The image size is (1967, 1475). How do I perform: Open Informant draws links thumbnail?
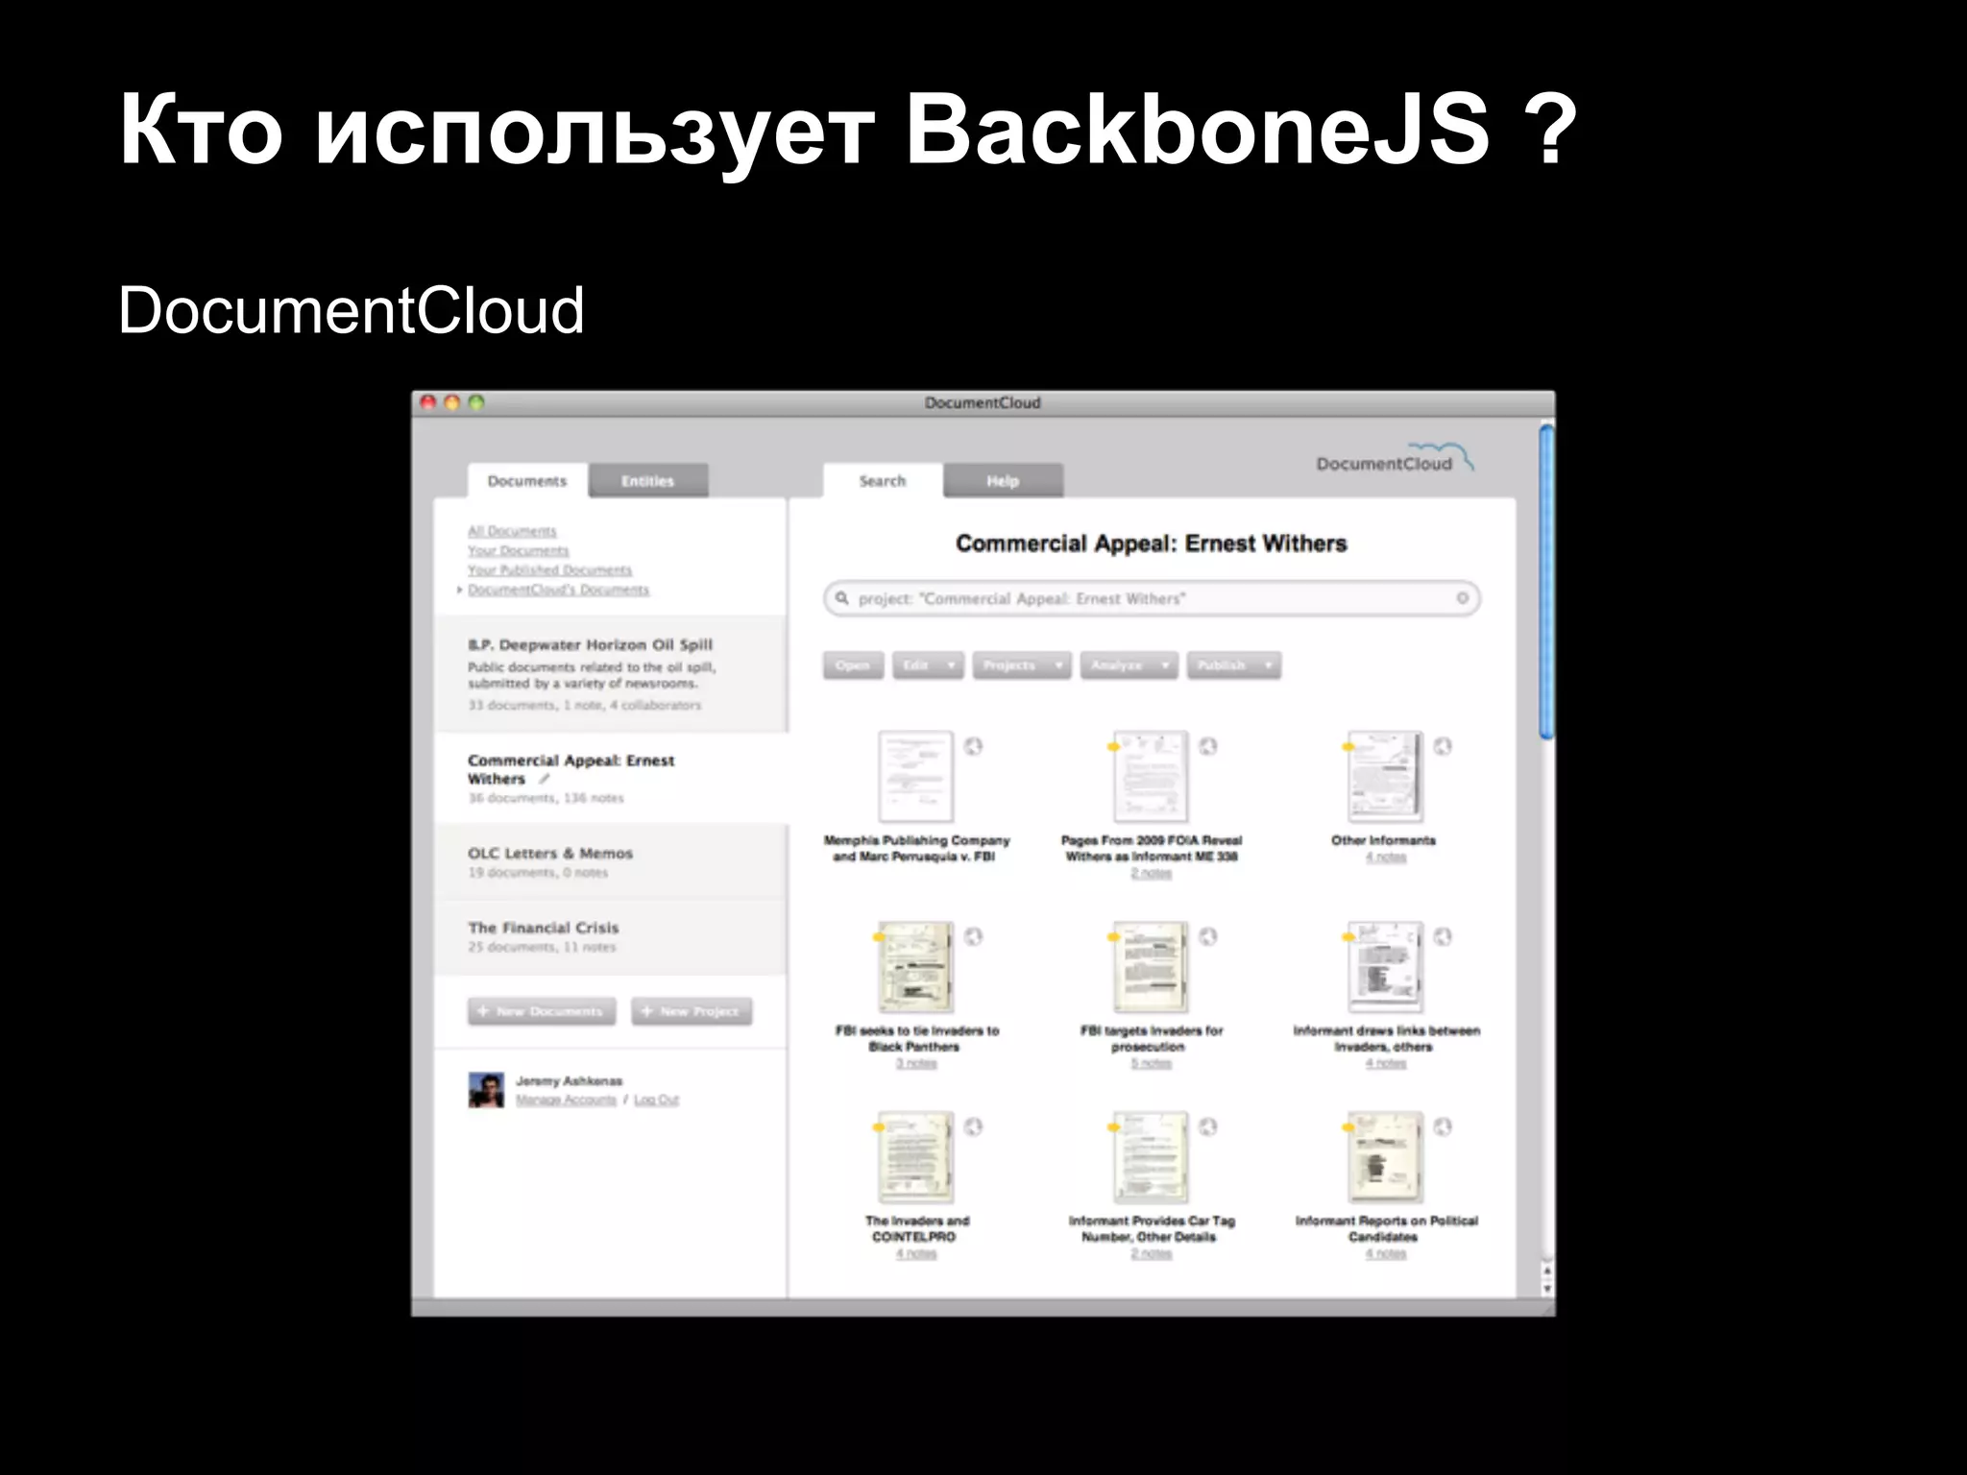pyautogui.click(x=1385, y=966)
